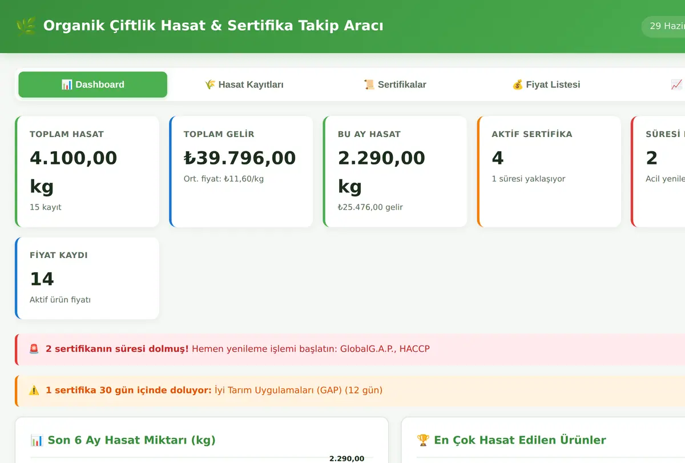
Task: Click the line chart icon on the cut-off tab
Action: click(x=677, y=84)
